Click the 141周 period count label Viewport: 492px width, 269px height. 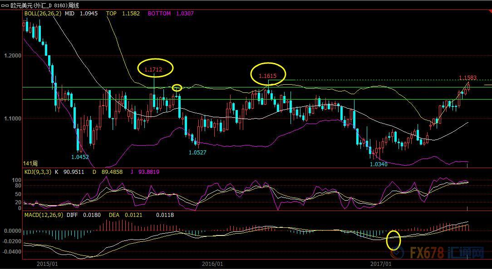(30, 163)
